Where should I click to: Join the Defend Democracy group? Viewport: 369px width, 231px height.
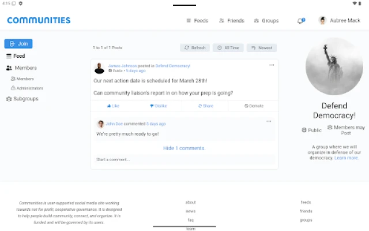tap(18, 44)
